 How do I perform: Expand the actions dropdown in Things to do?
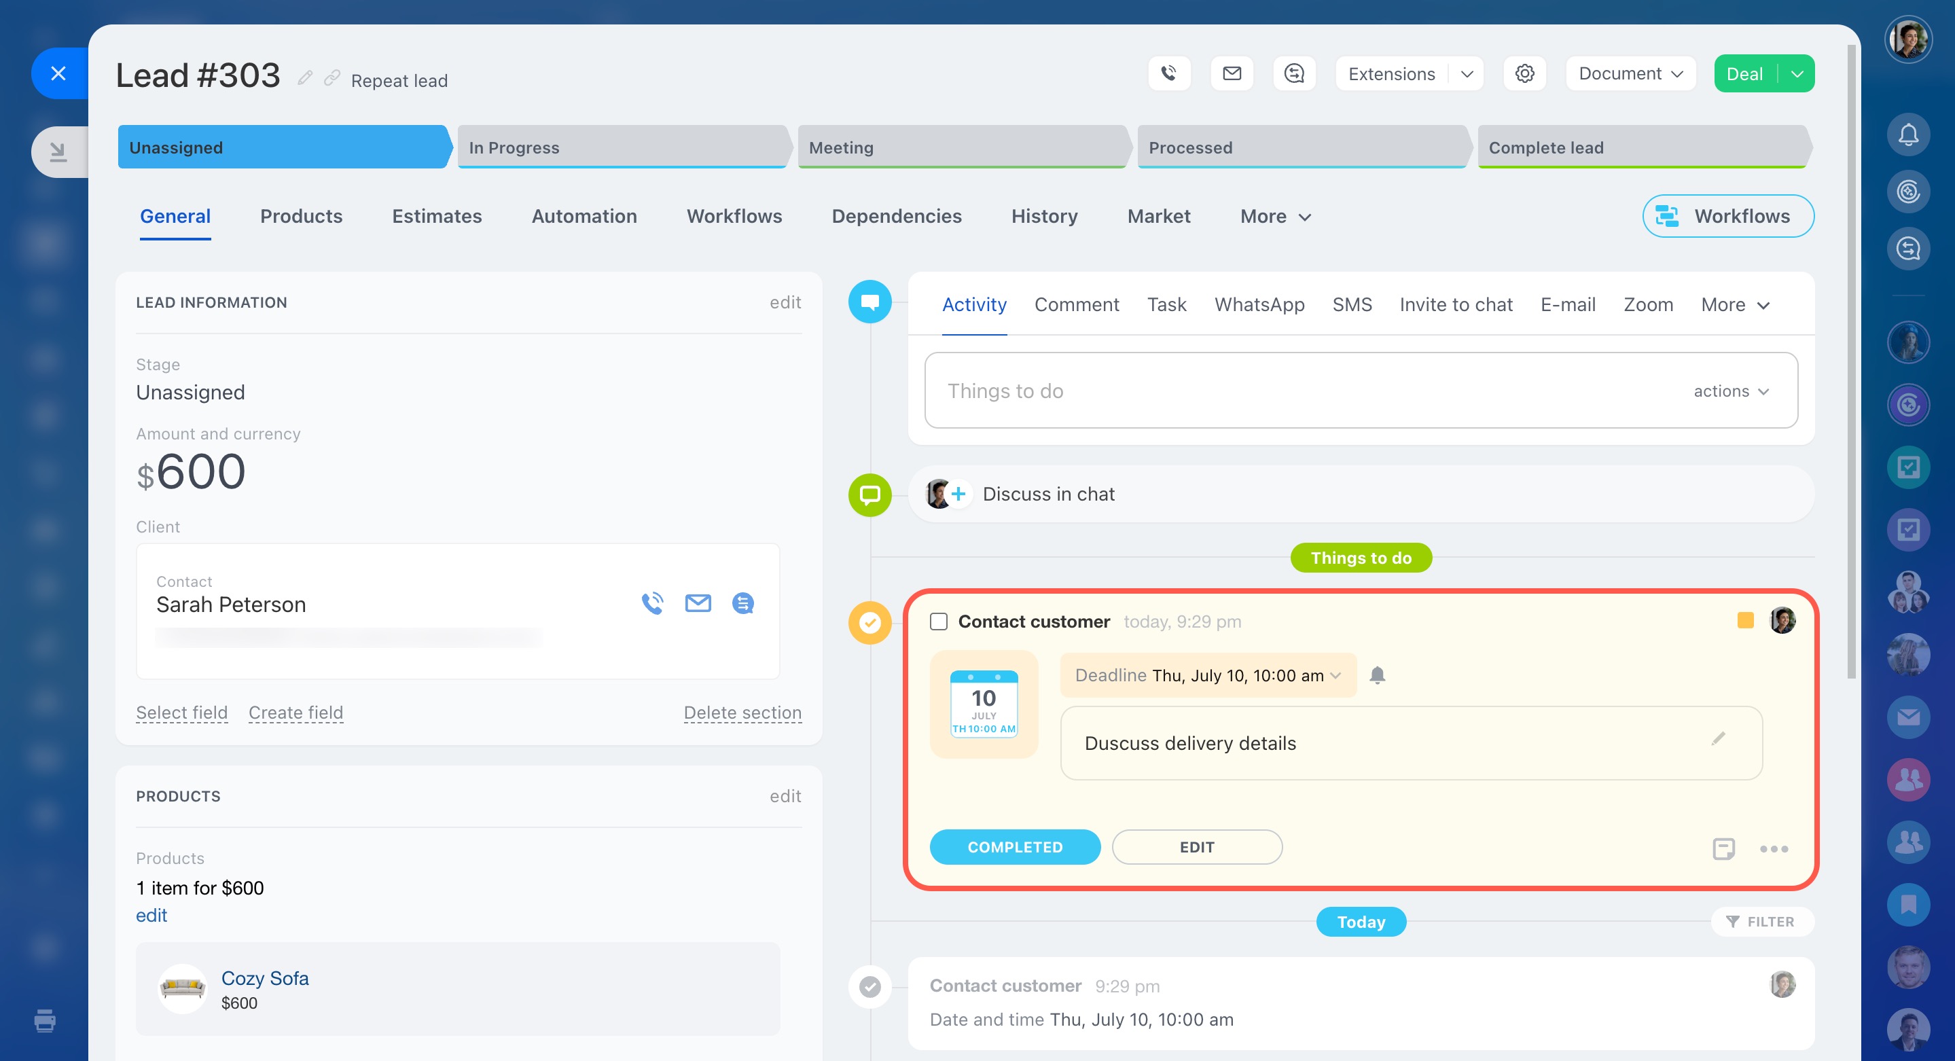pyautogui.click(x=1731, y=391)
